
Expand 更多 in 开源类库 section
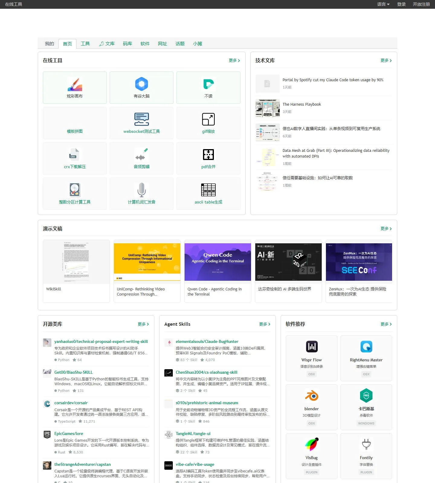pos(143,324)
